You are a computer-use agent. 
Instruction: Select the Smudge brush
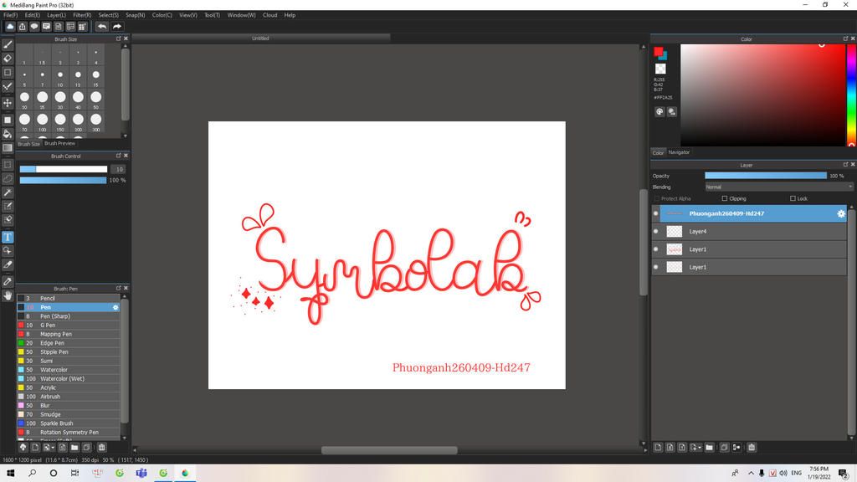pos(69,415)
